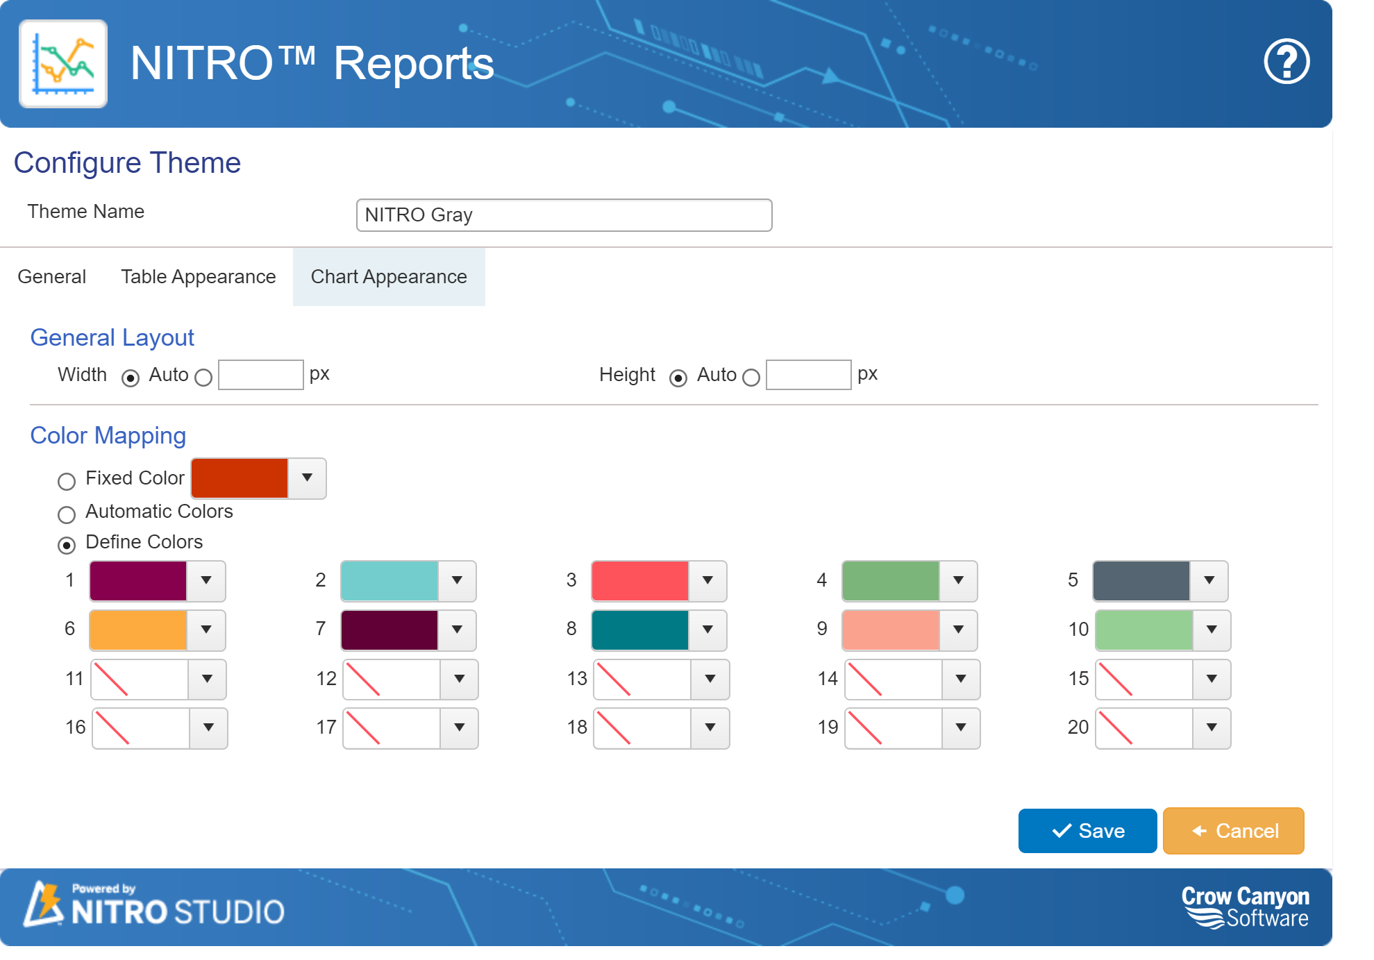Click color 10 light green swatch
The image size is (1374, 960).
coord(1144,630)
